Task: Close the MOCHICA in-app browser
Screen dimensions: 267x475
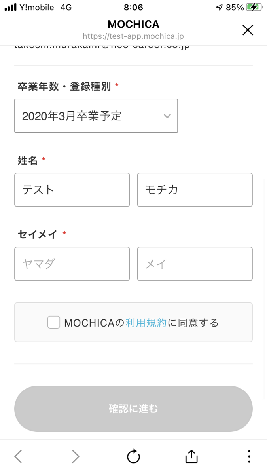Action: pos(248,30)
